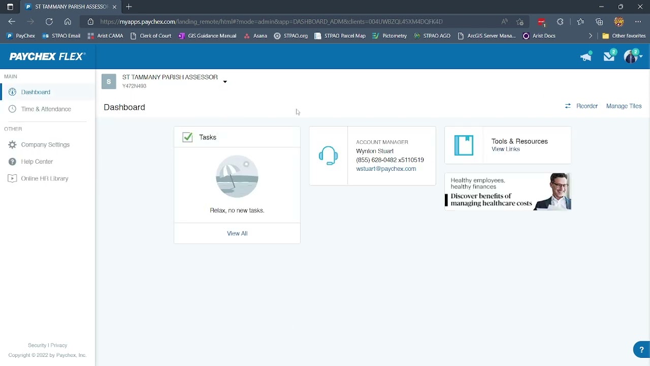Open the STPAO AGO bookmark
The height and width of the screenshot is (366, 650).
pyautogui.click(x=432, y=36)
